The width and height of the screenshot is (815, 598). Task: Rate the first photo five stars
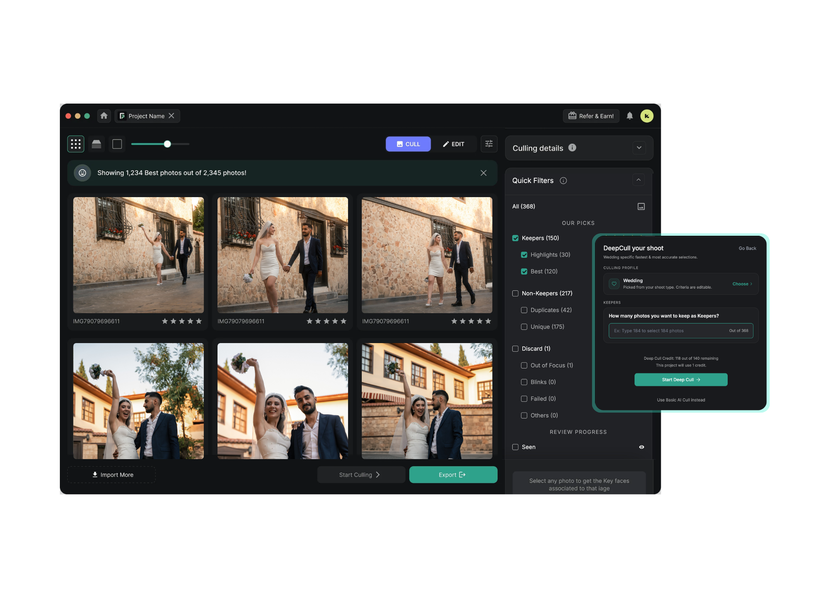pyautogui.click(x=199, y=321)
